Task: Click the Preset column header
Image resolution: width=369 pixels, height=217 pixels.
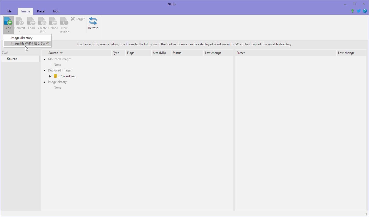Action: [286, 53]
